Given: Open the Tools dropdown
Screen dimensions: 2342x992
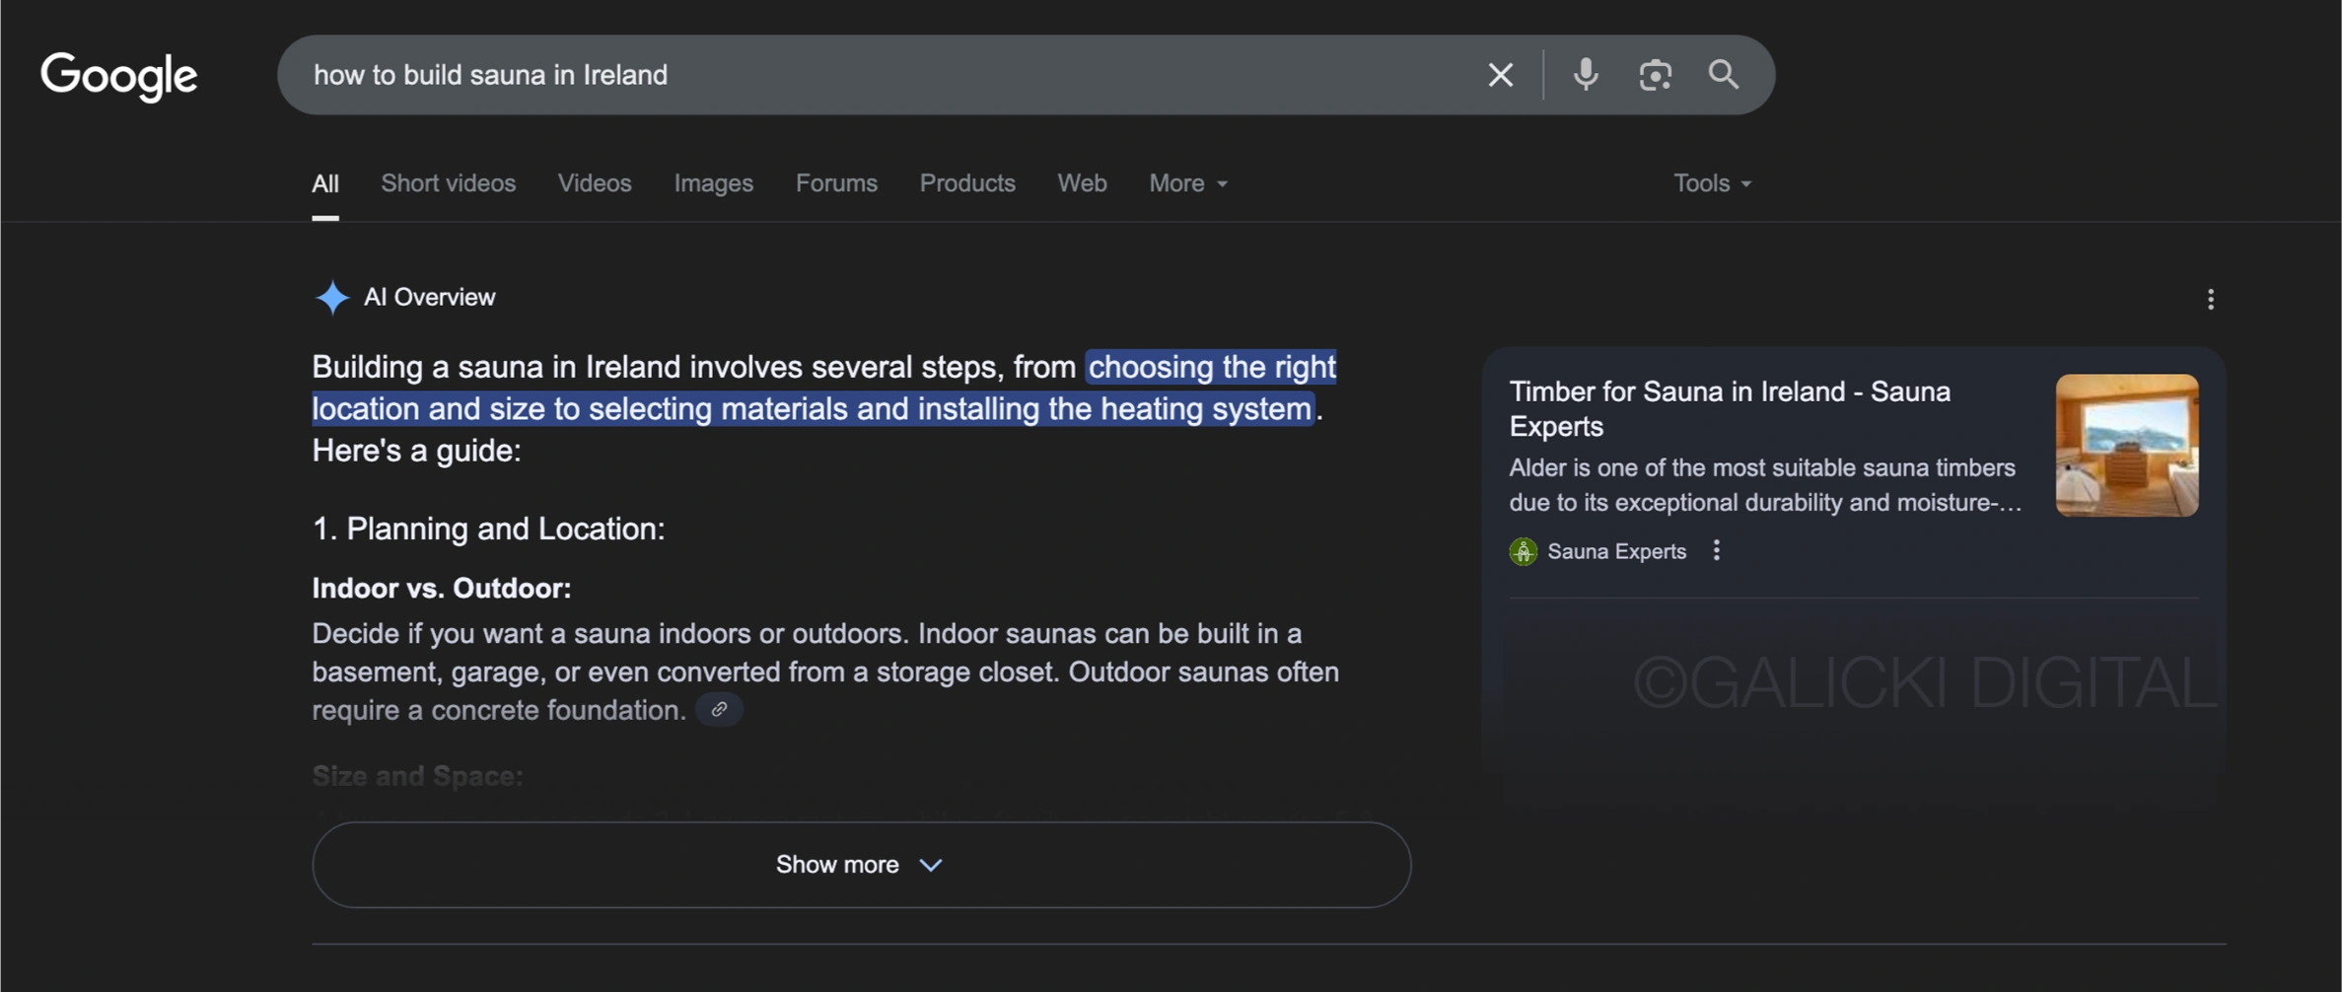Looking at the screenshot, I should (x=1711, y=183).
